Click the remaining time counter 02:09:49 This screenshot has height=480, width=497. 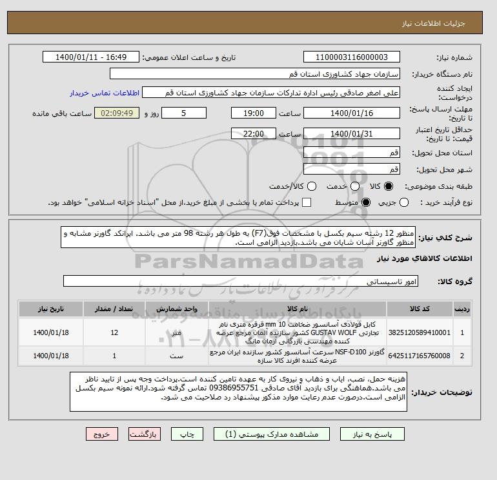tap(117, 113)
